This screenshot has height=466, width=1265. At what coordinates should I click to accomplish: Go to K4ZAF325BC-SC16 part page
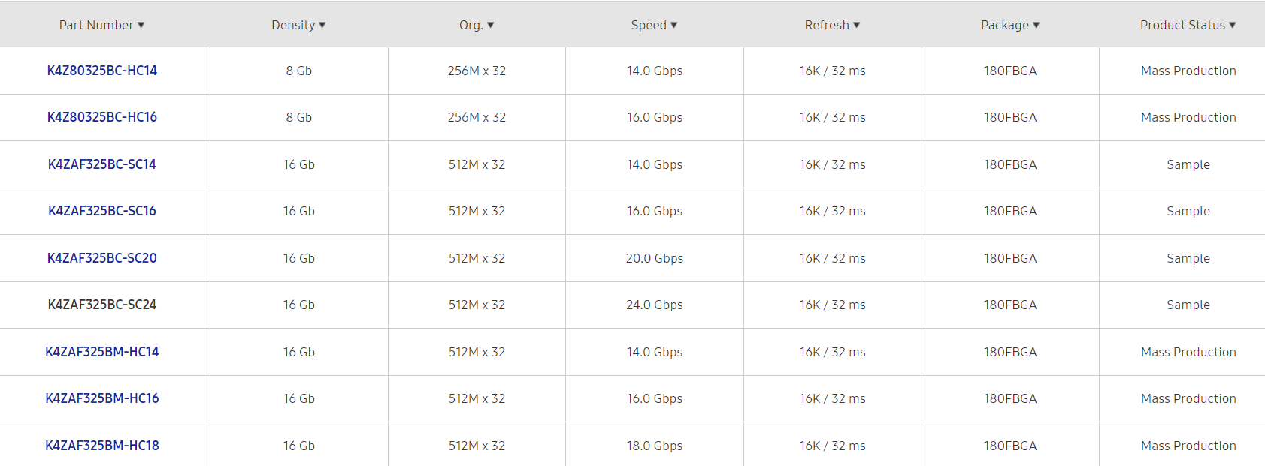102,211
